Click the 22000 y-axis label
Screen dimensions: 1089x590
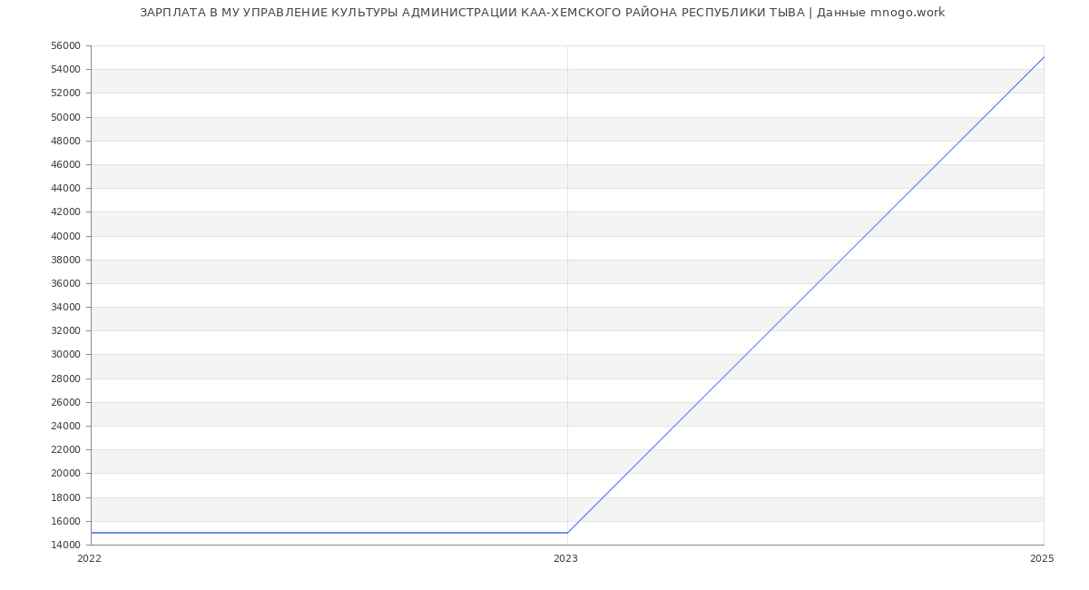[x=66, y=450]
